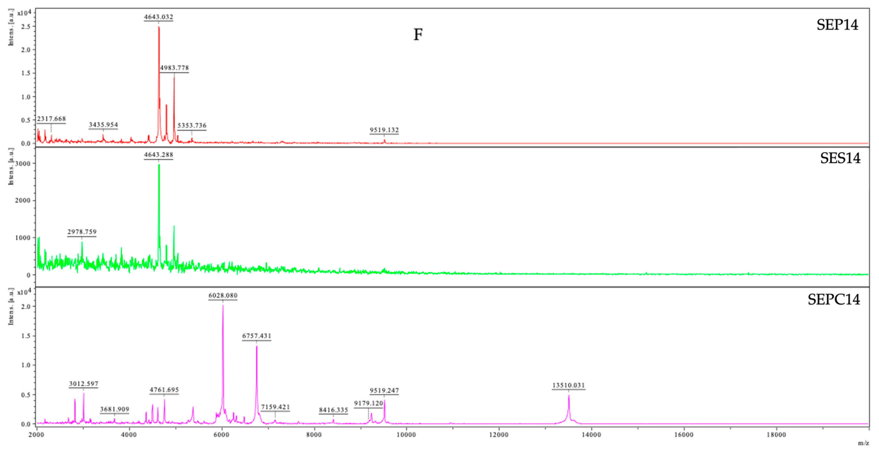The image size is (879, 454).
Task: Click the 4983.778 peak label
Action: click(x=174, y=68)
